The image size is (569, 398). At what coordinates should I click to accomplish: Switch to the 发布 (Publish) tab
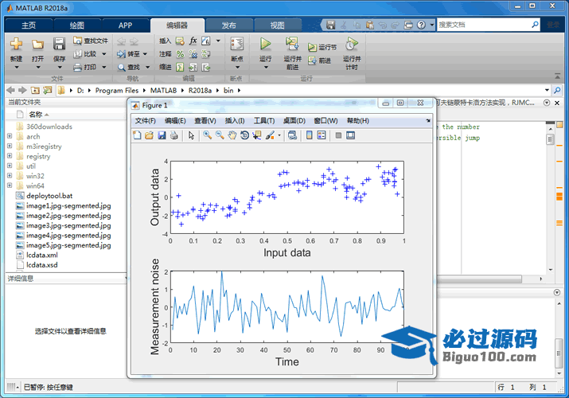(228, 25)
